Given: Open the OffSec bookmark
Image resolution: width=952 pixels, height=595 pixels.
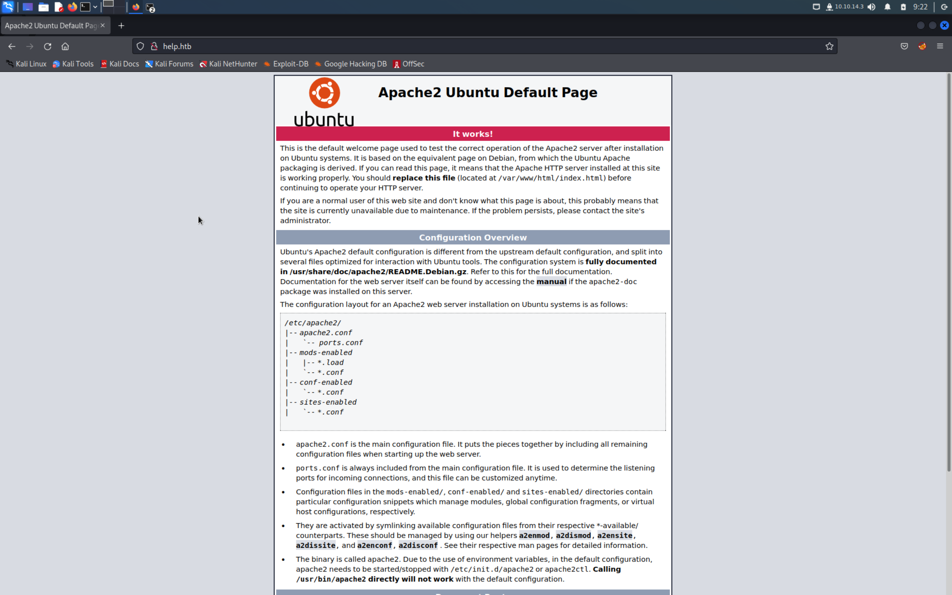Looking at the screenshot, I should 408,64.
